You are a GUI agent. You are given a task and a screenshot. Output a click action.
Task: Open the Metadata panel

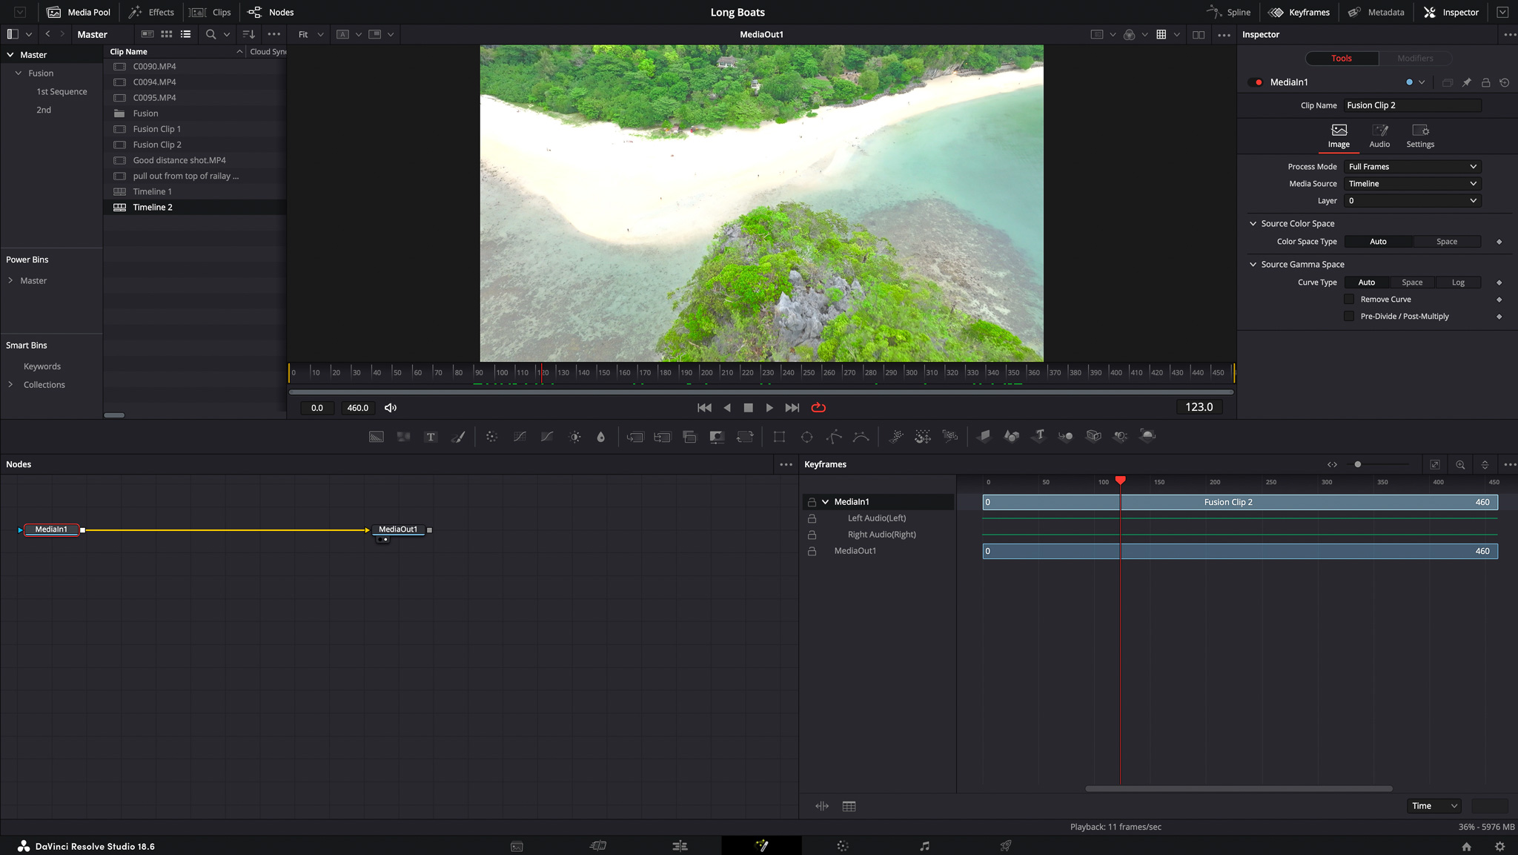(1376, 13)
